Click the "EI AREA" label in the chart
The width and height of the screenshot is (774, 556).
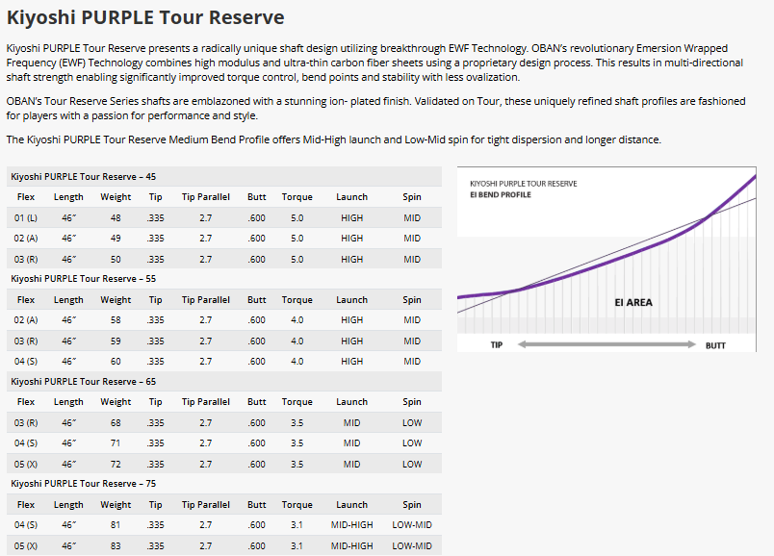pyautogui.click(x=632, y=302)
